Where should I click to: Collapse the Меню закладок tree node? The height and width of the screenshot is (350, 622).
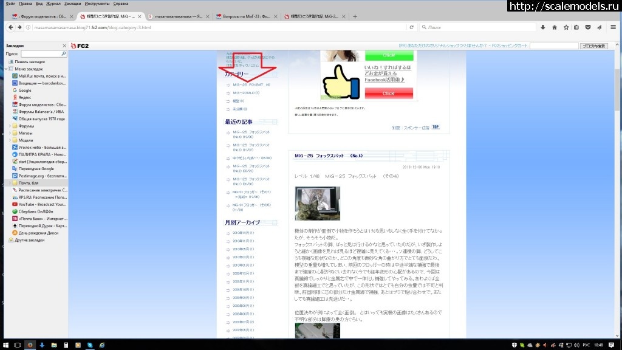click(4, 69)
